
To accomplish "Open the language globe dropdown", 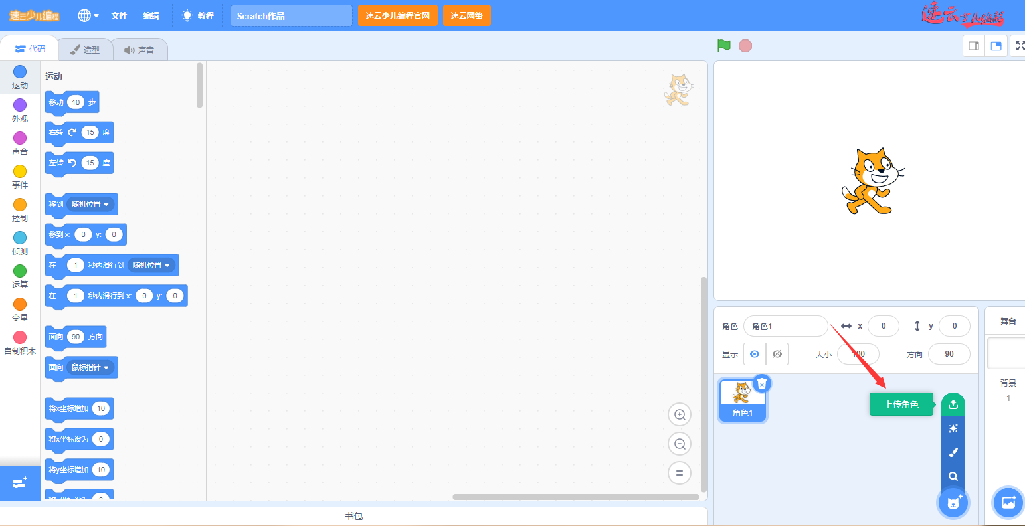I will click(88, 15).
